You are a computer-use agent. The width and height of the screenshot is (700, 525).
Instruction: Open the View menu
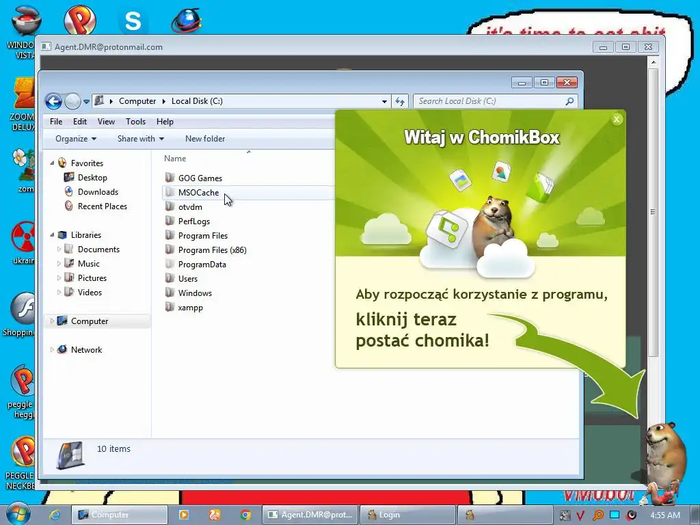click(106, 122)
